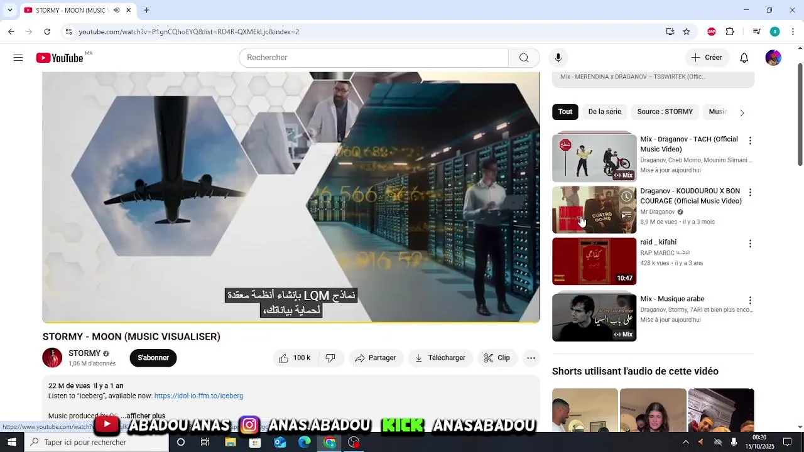
Task: Open the AdBlock Plus extension icon
Action: (712, 31)
